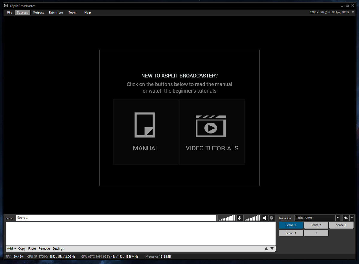The height and width of the screenshot is (264, 359).
Task: Lower source order with the down arrow
Action: pos(272,248)
